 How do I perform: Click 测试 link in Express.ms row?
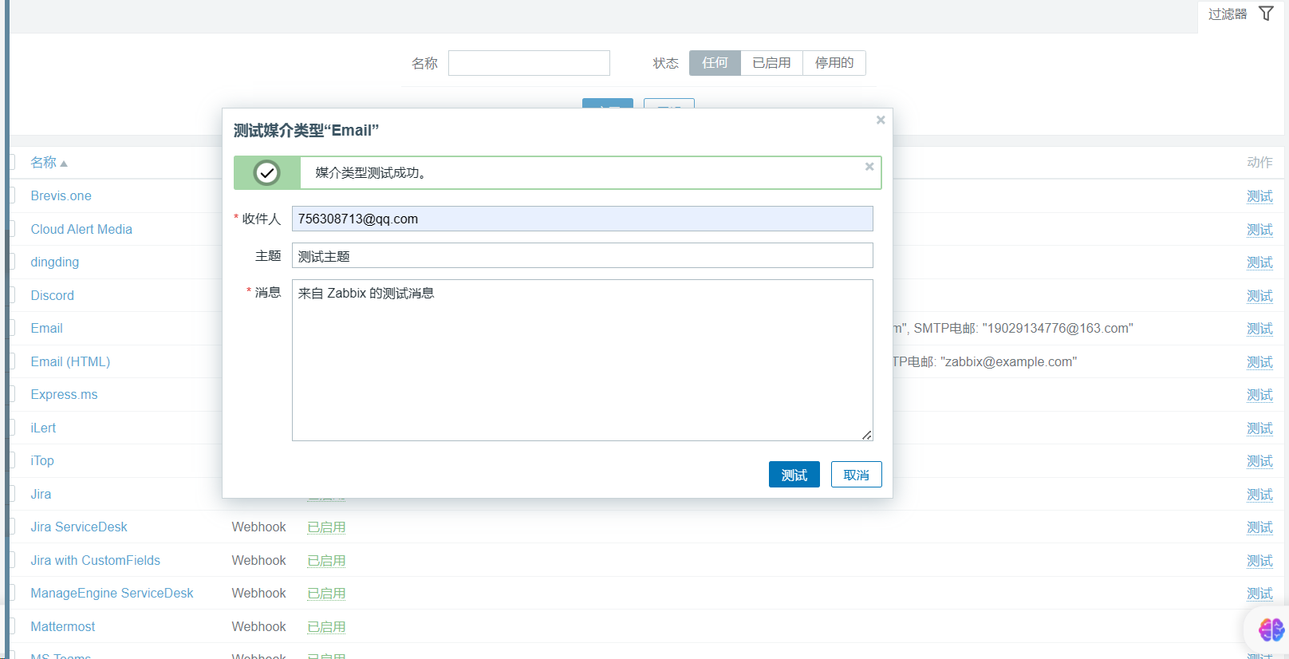1259,395
